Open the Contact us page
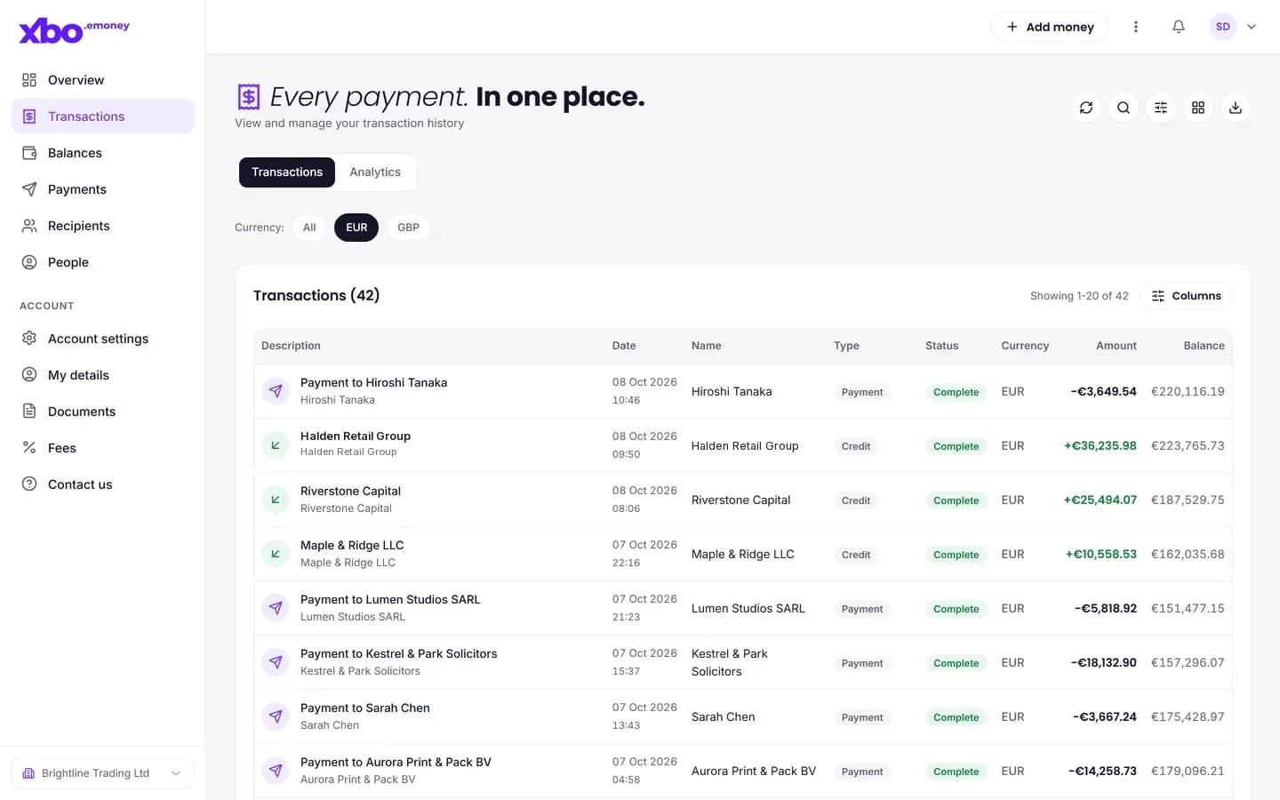The height and width of the screenshot is (800, 1280). pyautogui.click(x=102, y=484)
